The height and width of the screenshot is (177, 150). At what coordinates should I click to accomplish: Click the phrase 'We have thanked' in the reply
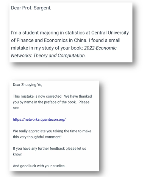(78, 96)
